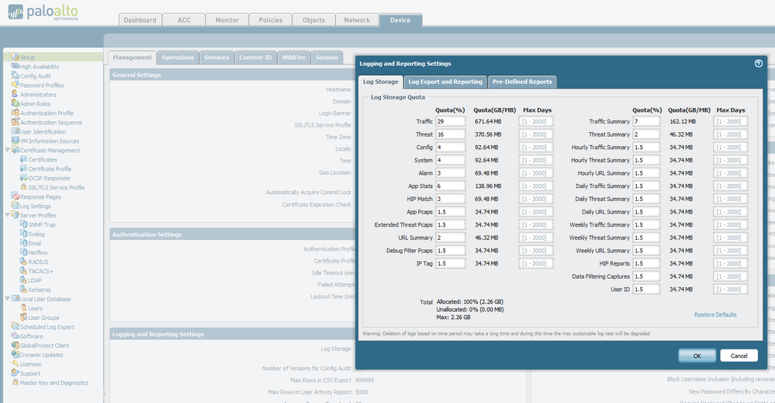This screenshot has width=775, height=403.
Task: Cancel the Logging and Reporting dialog
Action: pos(739,355)
